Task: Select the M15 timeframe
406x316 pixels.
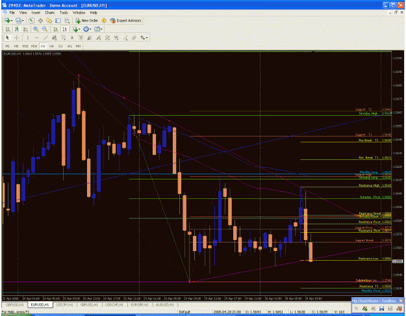Action: pos(25,46)
